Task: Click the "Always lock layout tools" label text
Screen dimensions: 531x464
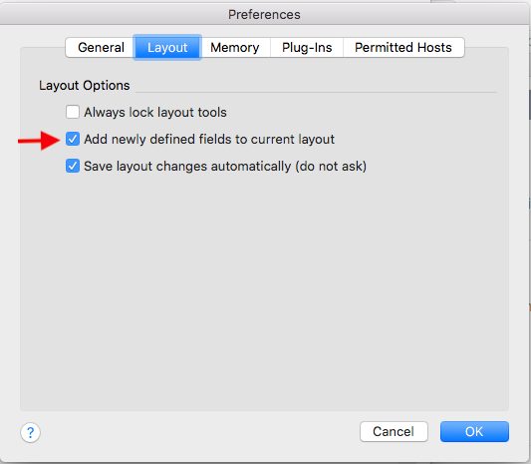Action: pos(155,113)
